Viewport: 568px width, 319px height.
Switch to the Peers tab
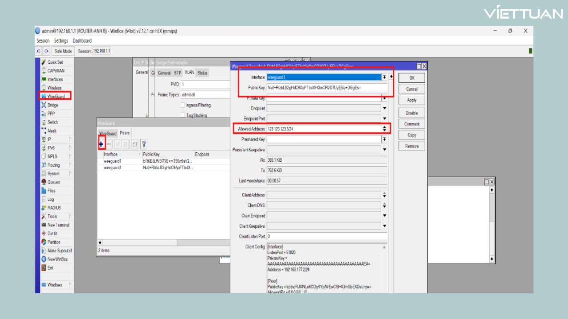[125, 133]
